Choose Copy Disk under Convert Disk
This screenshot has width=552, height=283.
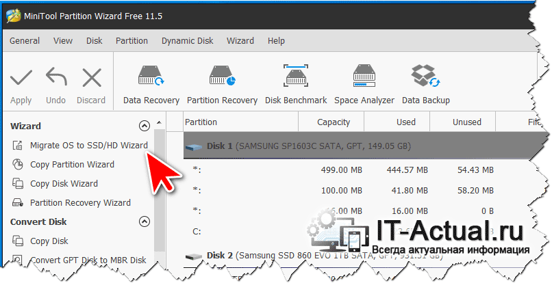pyautogui.click(x=49, y=241)
